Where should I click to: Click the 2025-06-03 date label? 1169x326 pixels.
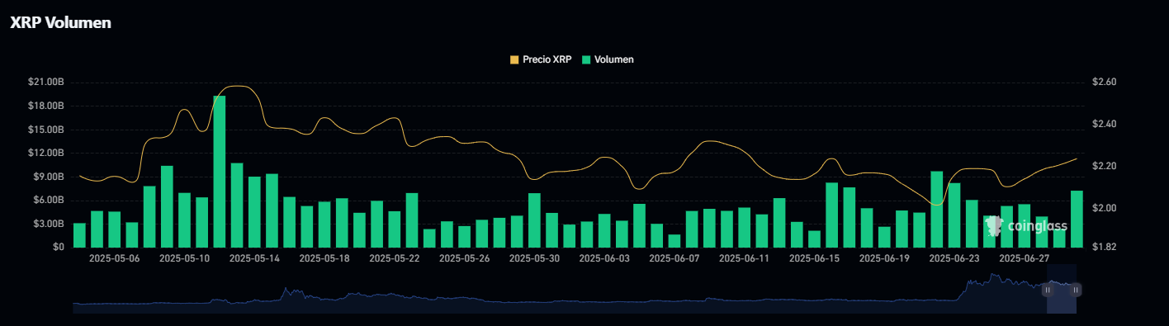pyautogui.click(x=604, y=258)
